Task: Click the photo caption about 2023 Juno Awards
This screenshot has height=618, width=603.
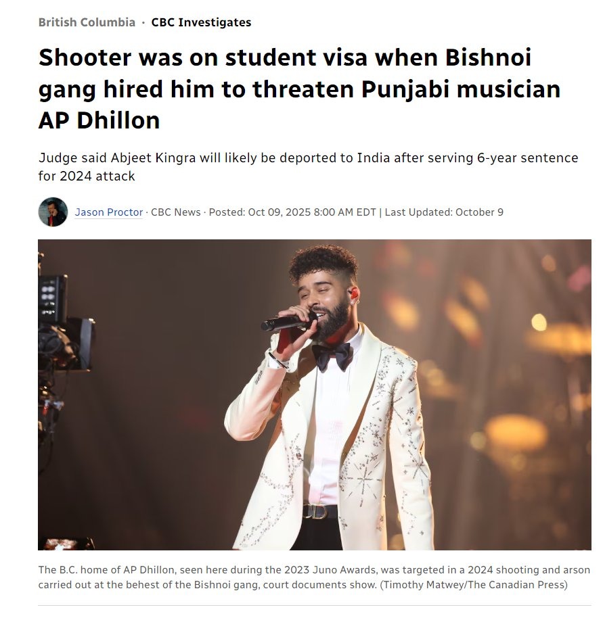Action: click(314, 577)
